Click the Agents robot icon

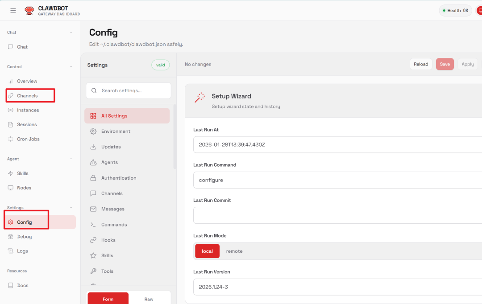(x=93, y=162)
